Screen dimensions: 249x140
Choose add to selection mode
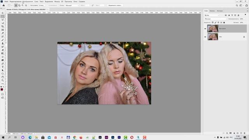tap(19, 5)
